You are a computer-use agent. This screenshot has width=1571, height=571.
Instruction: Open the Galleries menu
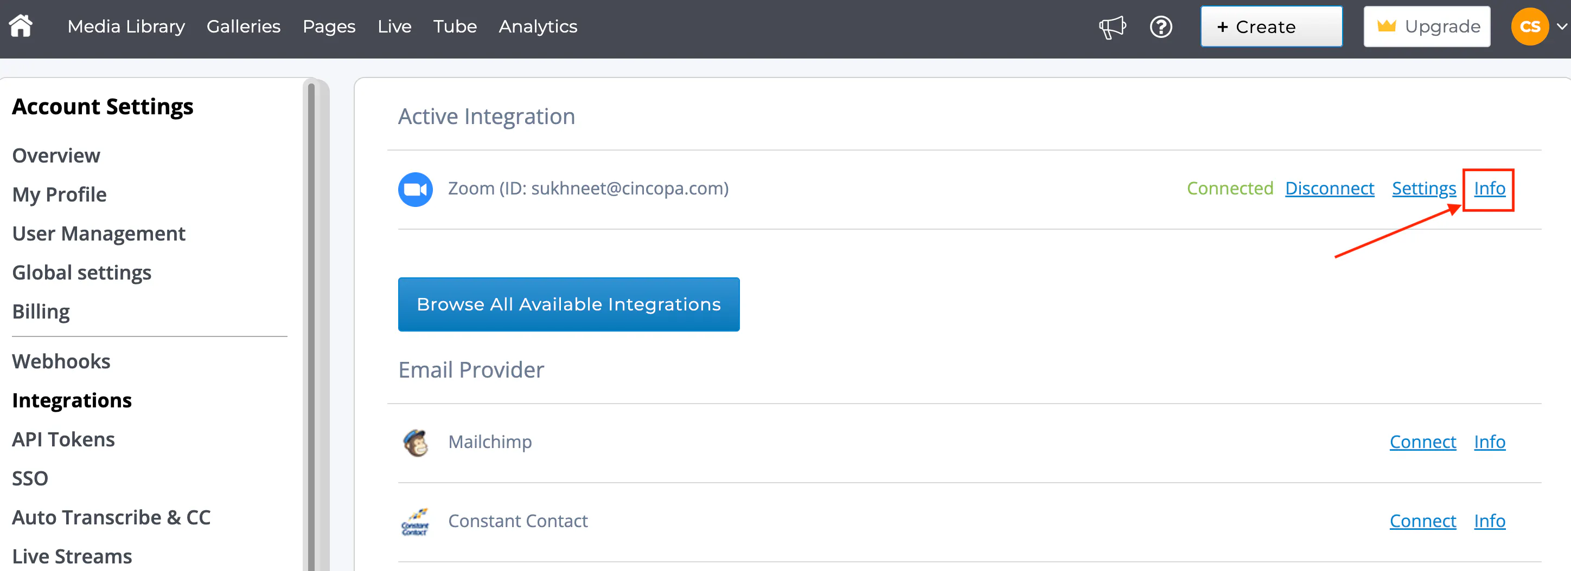click(x=244, y=26)
